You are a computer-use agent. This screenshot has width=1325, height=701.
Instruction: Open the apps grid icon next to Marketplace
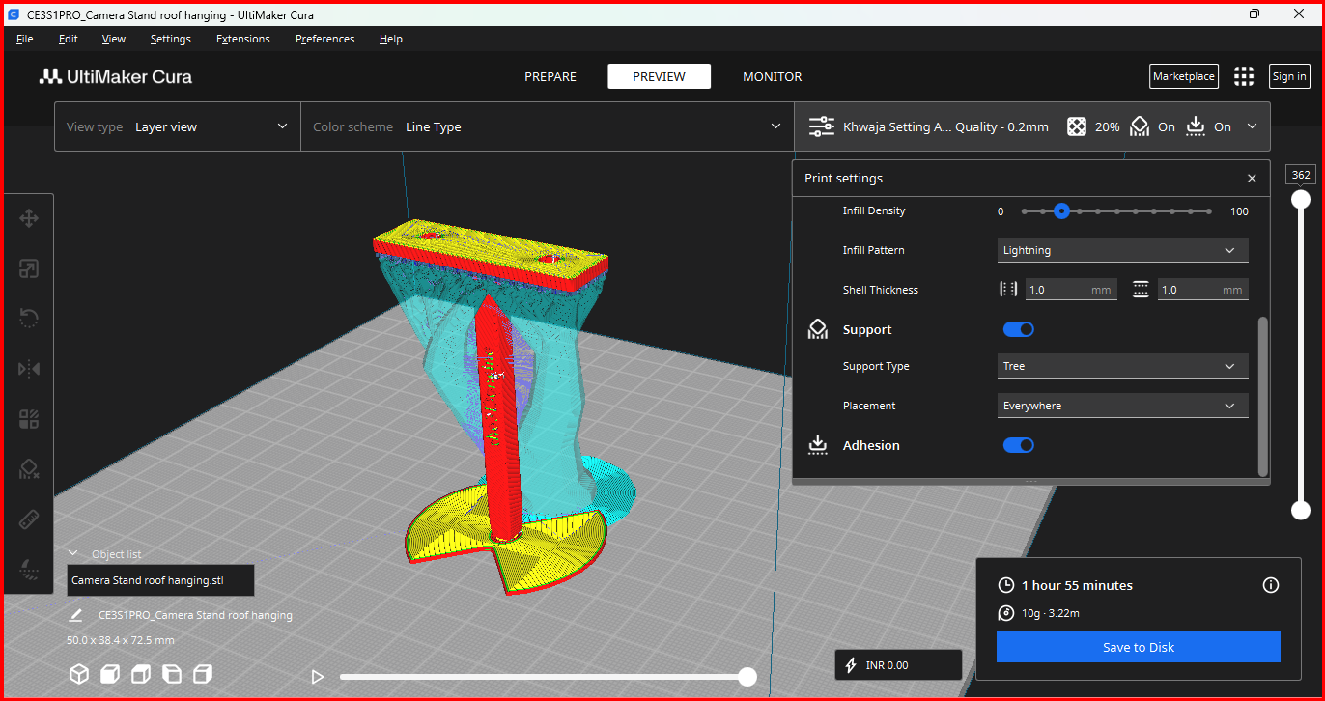click(x=1244, y=76)
